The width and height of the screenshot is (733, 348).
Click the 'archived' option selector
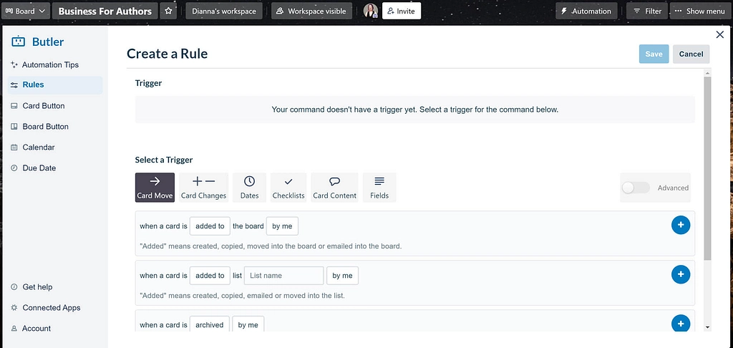click(x=210, y=325)
